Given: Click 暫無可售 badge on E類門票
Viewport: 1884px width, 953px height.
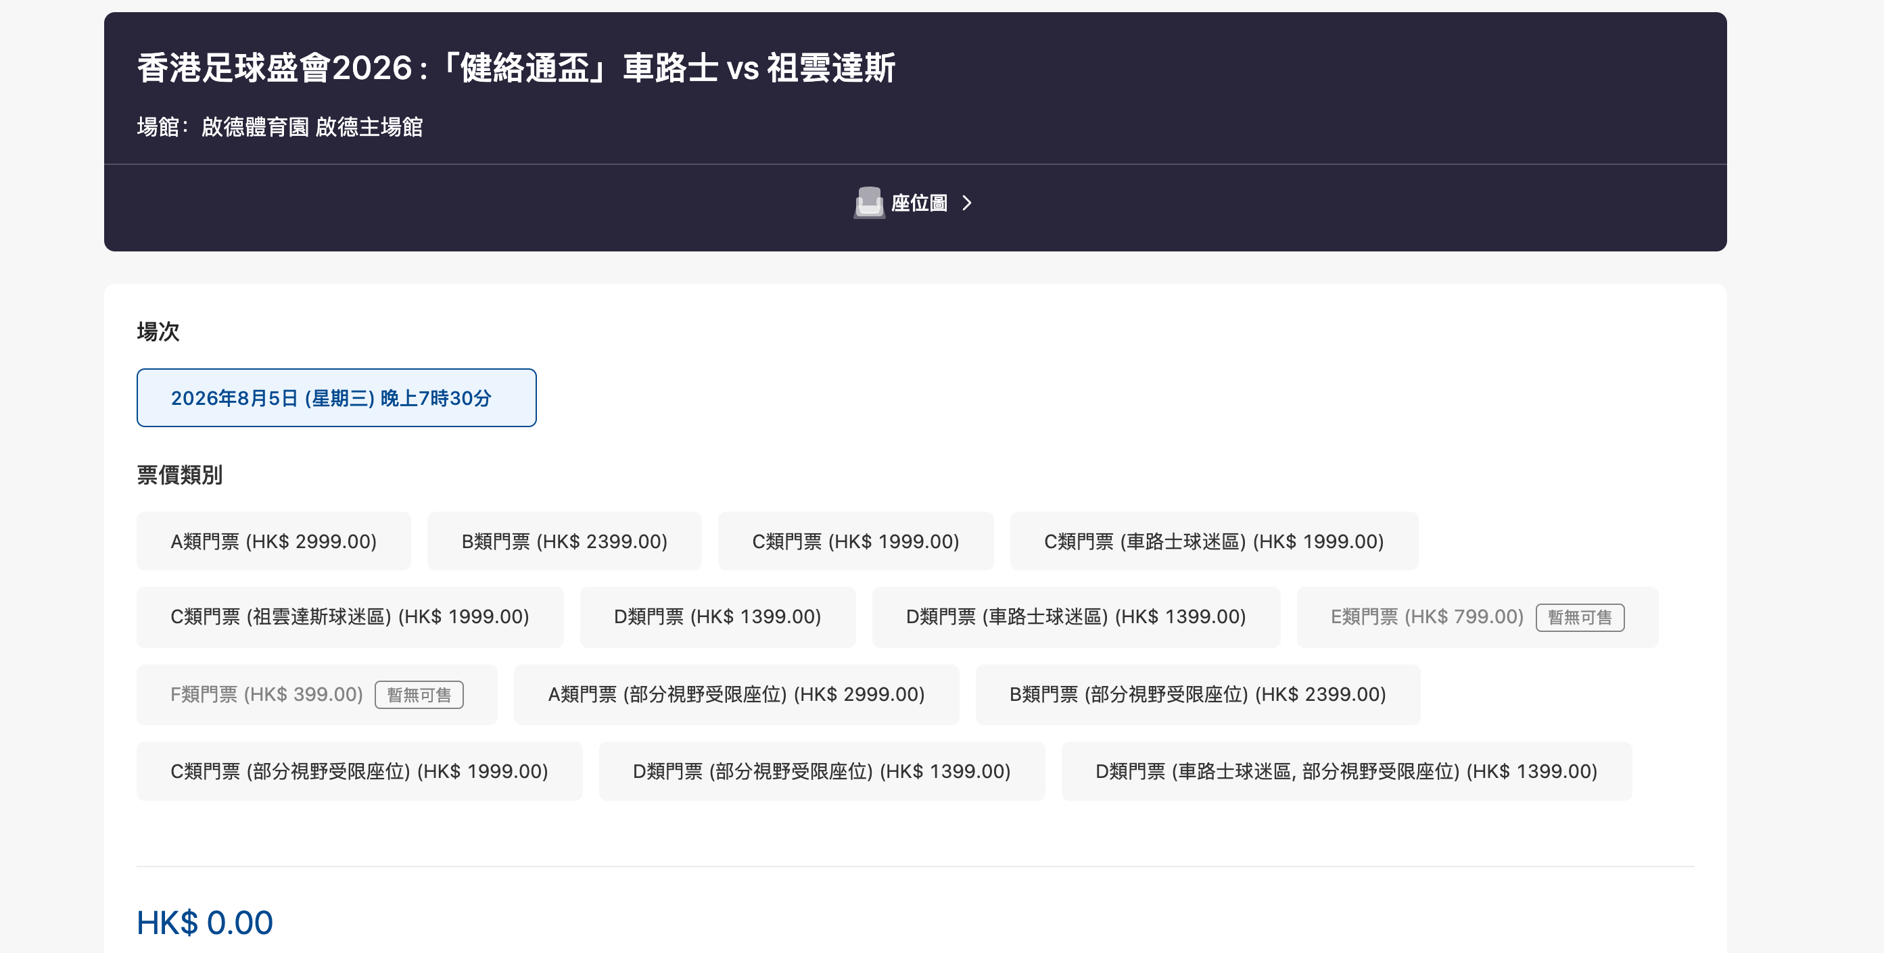Looking at the screenshot, I should [x=1580, y=618].
